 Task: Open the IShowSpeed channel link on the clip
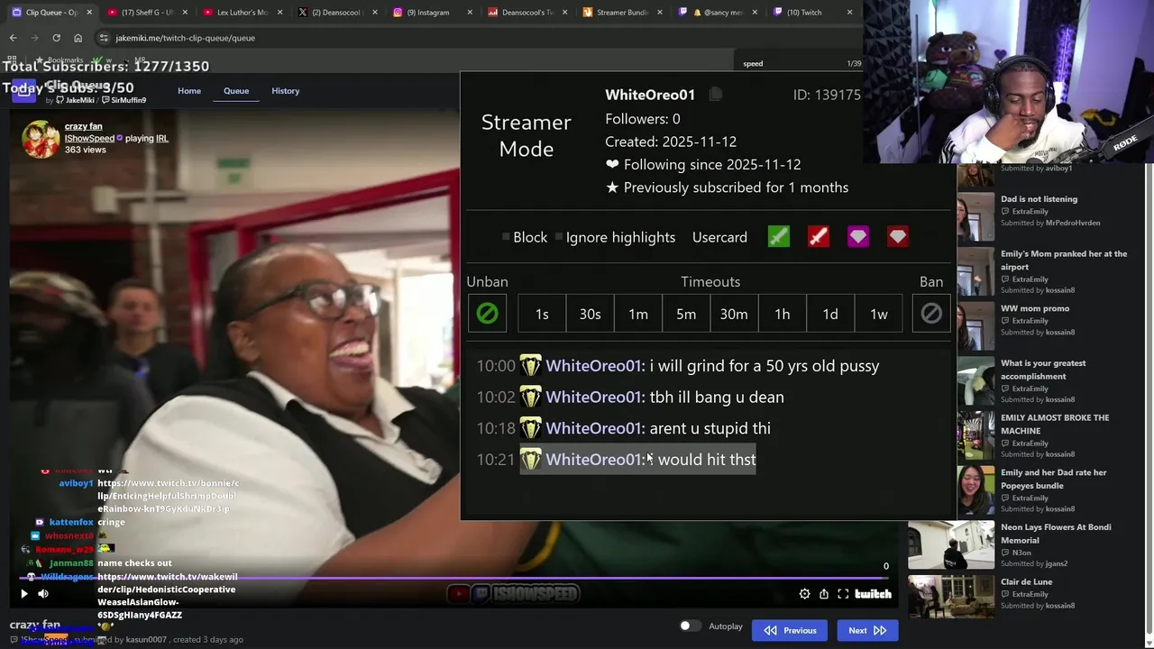[x=89, y=138]
